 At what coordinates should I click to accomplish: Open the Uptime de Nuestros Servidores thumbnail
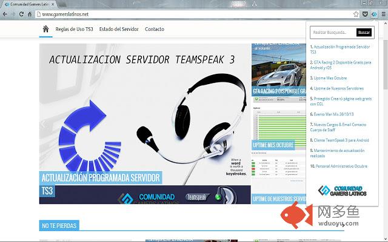279,178
